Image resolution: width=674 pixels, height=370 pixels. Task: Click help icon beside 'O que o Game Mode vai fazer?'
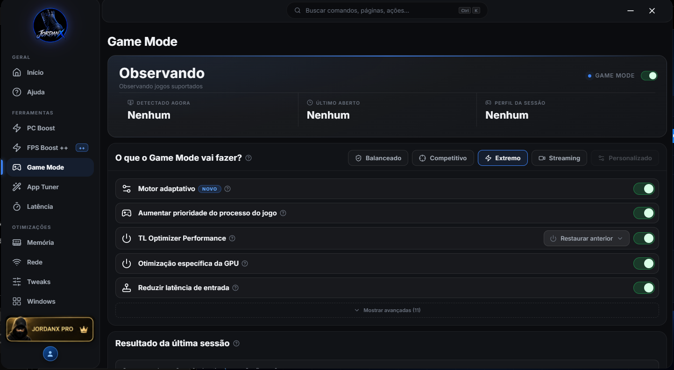248,158
